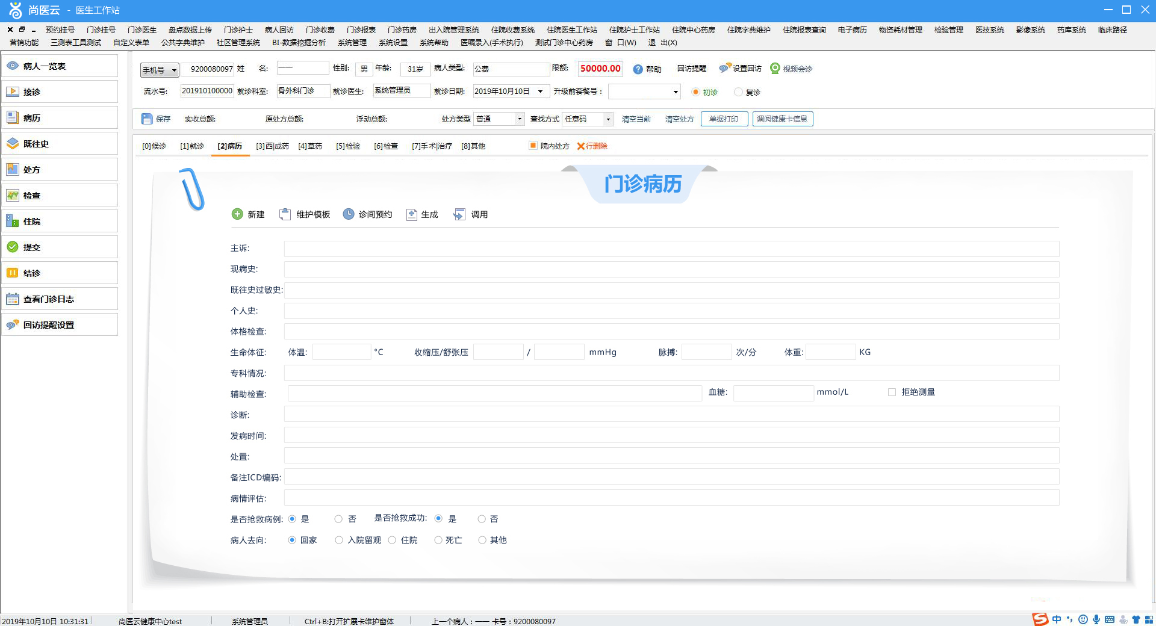Click the 诊间预约 clock icon
Screen dimensions: 1156x626
click(349, 214)
